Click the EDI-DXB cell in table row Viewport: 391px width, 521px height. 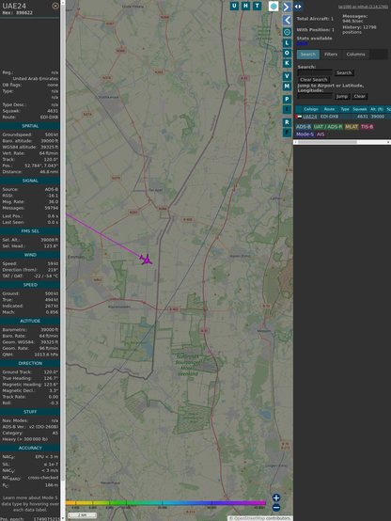point(329,117)
